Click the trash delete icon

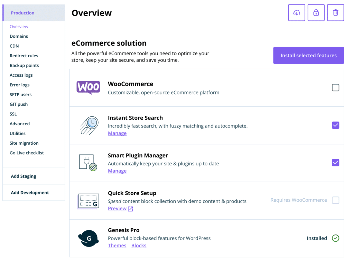pyautogui.click(x=335, y=13)
